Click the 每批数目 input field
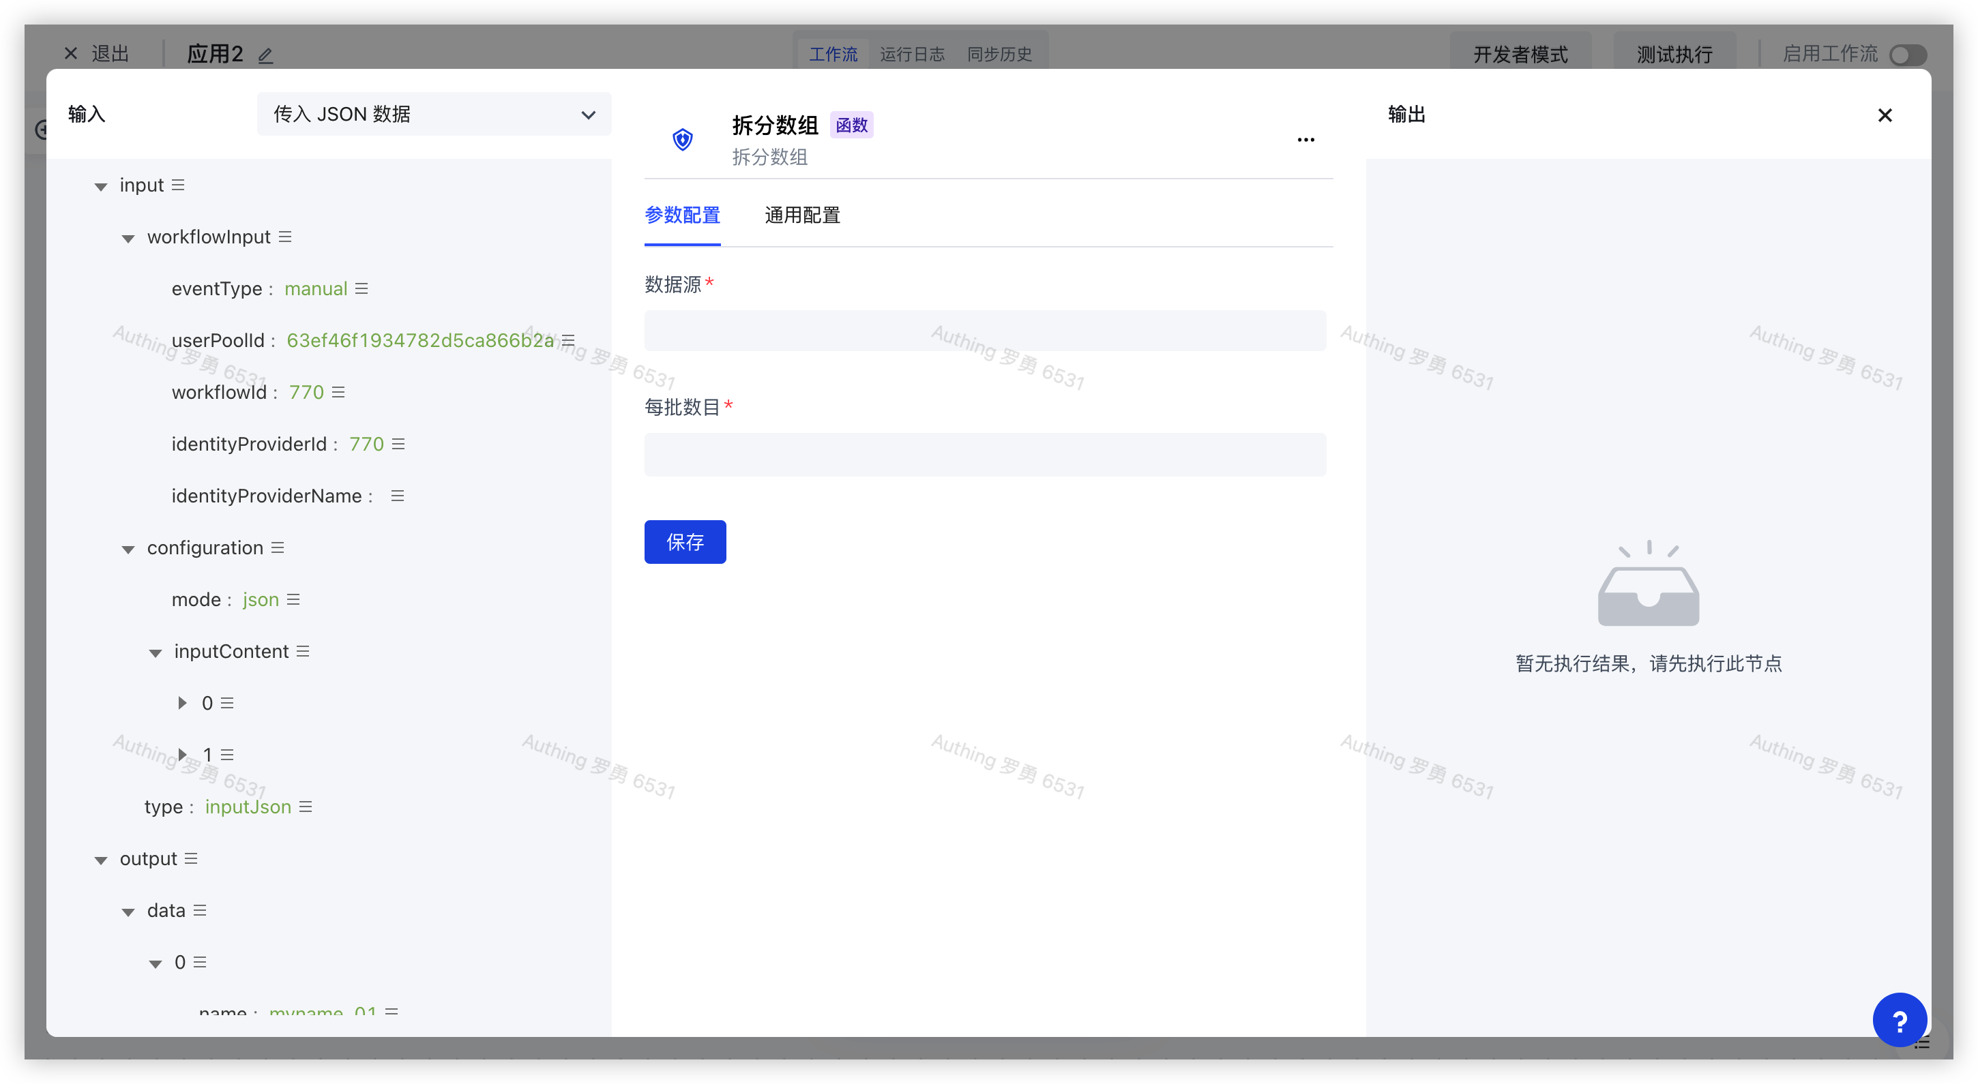 tap(984, 455)
